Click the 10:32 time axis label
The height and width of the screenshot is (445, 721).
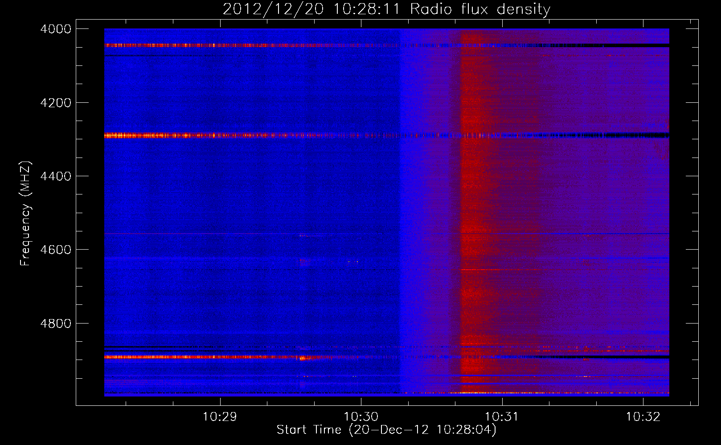click(x=643, y=417)
